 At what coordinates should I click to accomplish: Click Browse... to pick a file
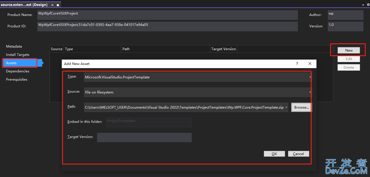pyautogui.click(x=302, y=107)
